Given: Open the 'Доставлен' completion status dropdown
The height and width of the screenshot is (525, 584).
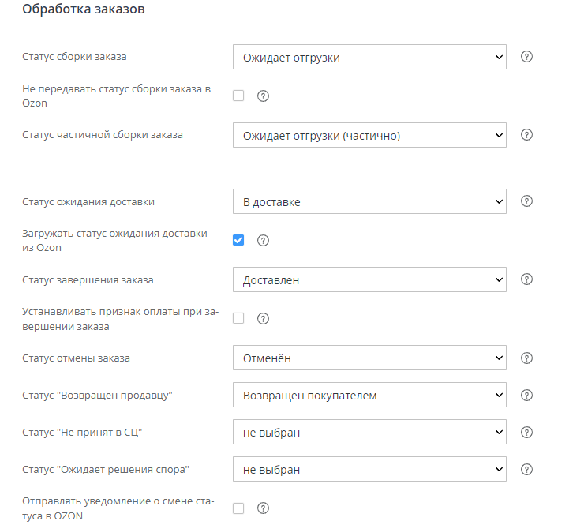Looking at the screenshot, I should [369, 279].
